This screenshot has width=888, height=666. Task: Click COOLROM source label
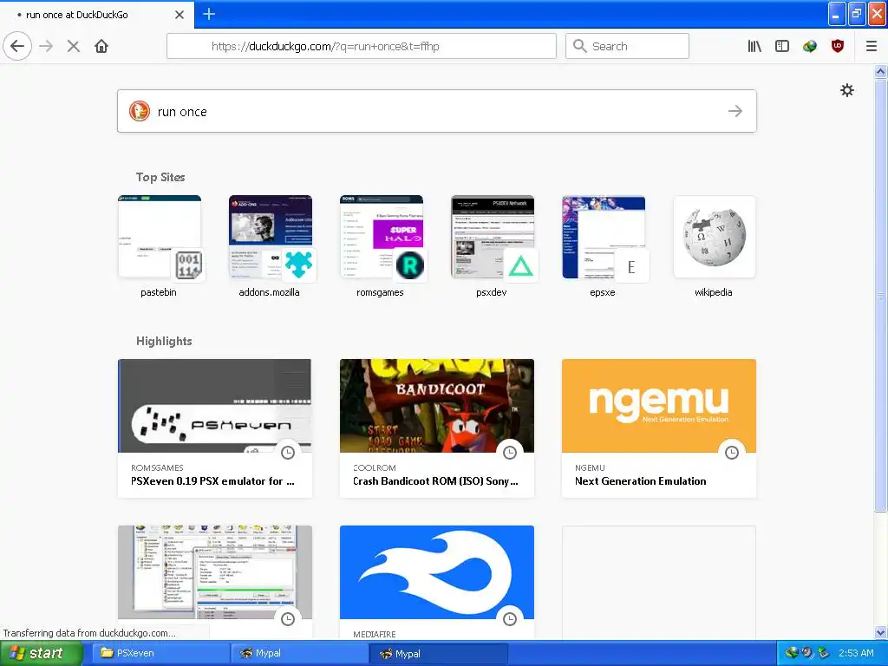(375, 467)
